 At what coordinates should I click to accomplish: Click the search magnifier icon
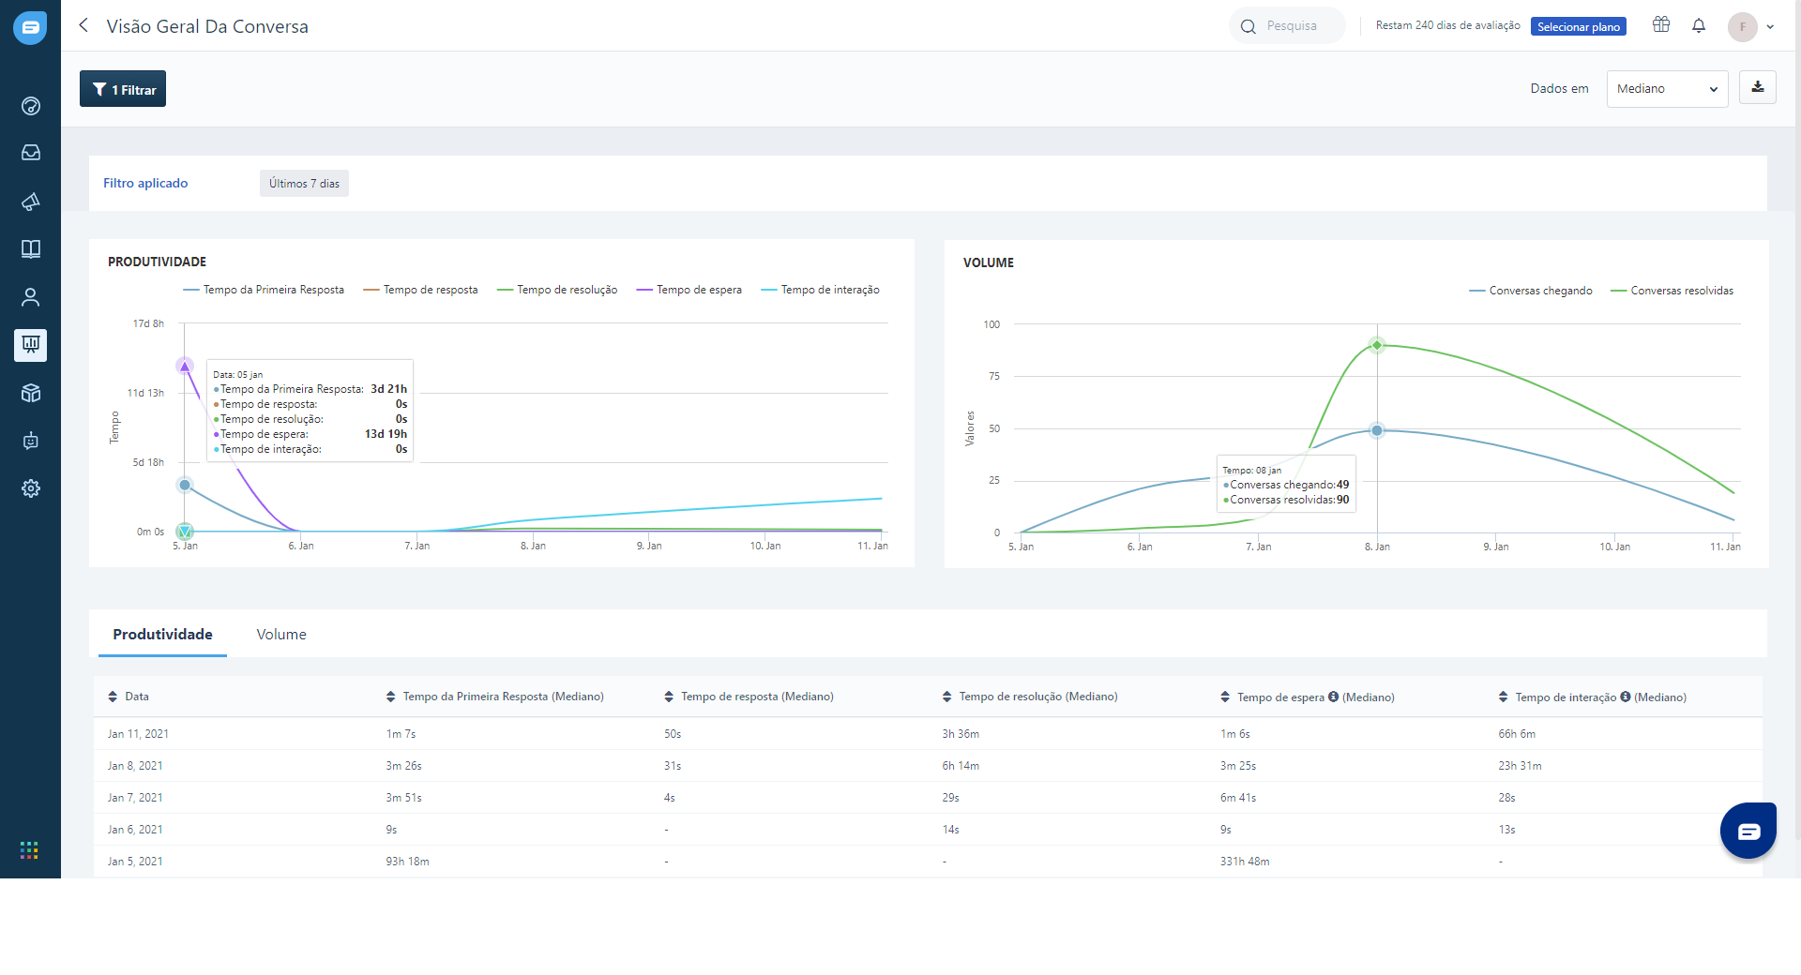1248,26
